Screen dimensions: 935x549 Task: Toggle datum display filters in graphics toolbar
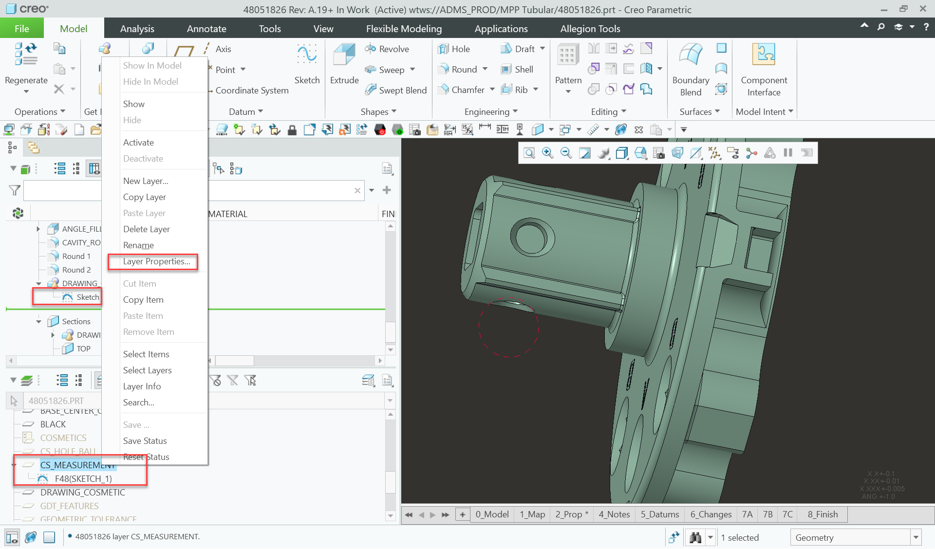[715, 152]
